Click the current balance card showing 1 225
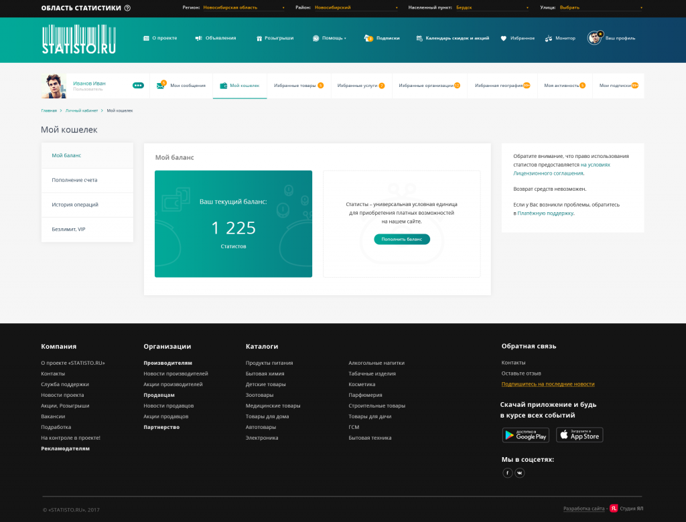686x522 pixels. [x=233, y=224]
